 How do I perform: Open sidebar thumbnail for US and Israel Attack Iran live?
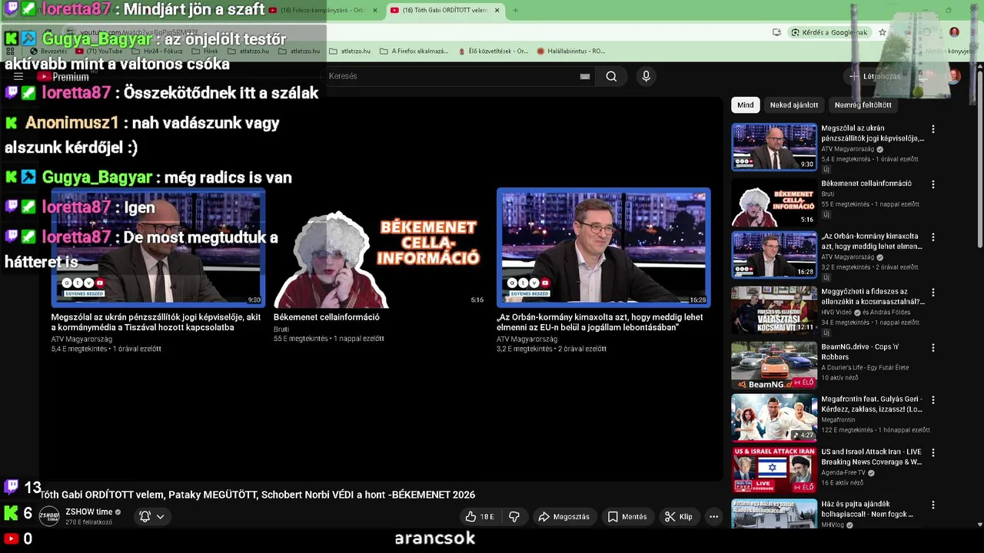[x=774, y=469]
